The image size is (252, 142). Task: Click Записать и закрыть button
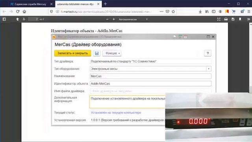coord(72,53)
